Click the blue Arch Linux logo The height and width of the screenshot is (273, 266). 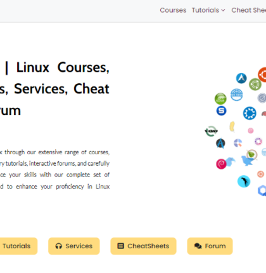pyautogui.click(x=241, y=78)
